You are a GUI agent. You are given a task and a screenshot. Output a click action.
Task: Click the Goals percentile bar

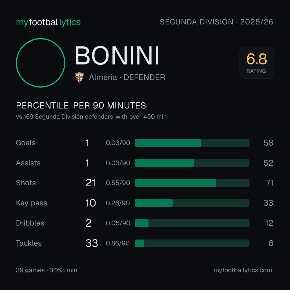192,143
